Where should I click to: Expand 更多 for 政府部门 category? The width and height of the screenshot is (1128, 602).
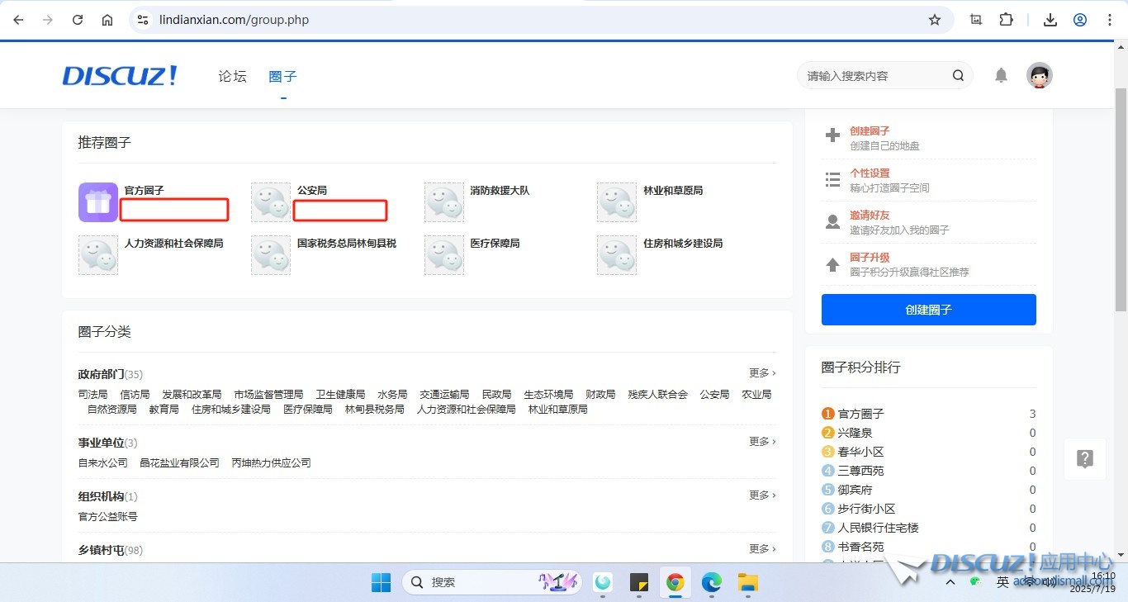pos(761,373)
